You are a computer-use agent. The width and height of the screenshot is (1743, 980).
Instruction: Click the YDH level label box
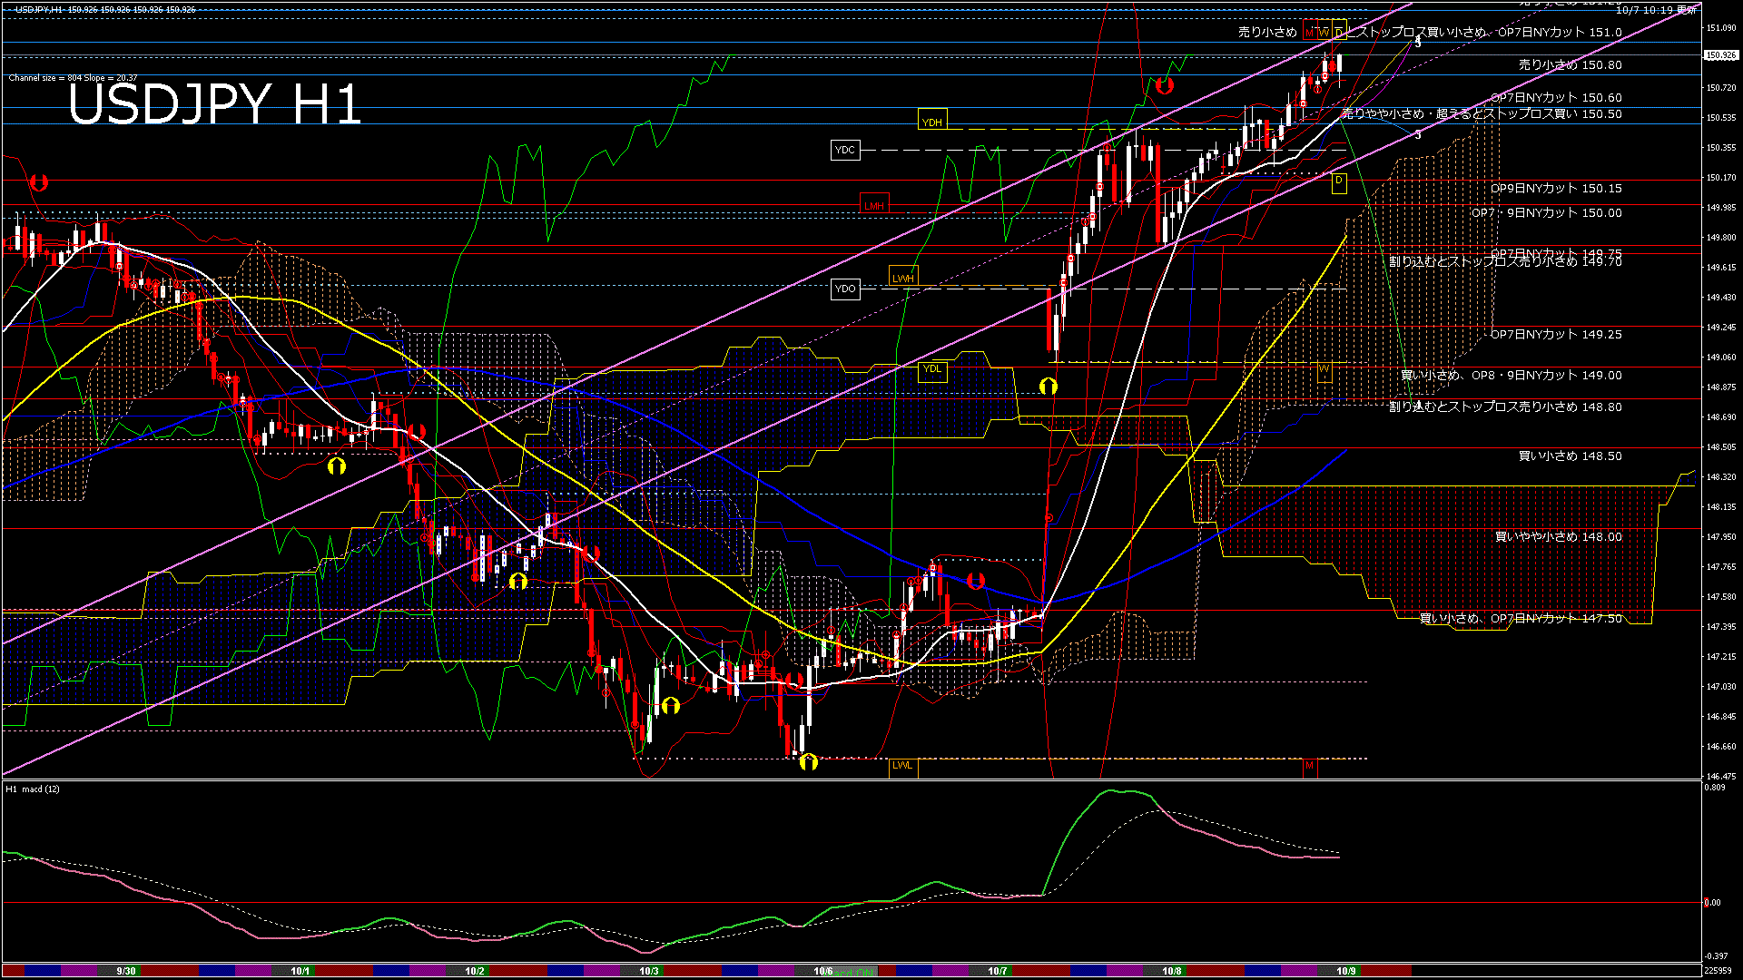coord(932,122)
